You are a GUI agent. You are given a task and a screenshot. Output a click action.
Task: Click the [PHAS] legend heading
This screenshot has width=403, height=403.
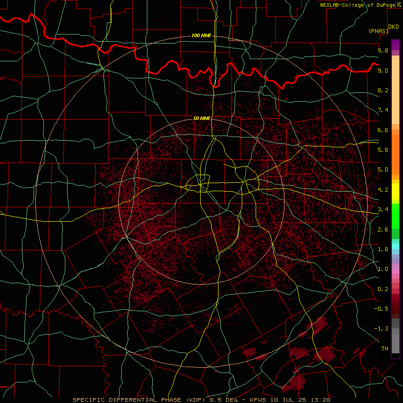pos(378,31)
